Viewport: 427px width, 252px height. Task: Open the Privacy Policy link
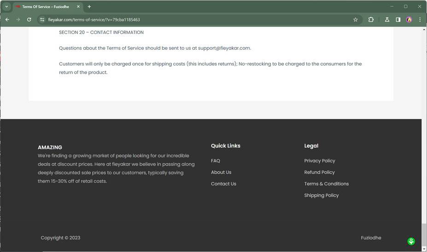click(x=320, y=161)
